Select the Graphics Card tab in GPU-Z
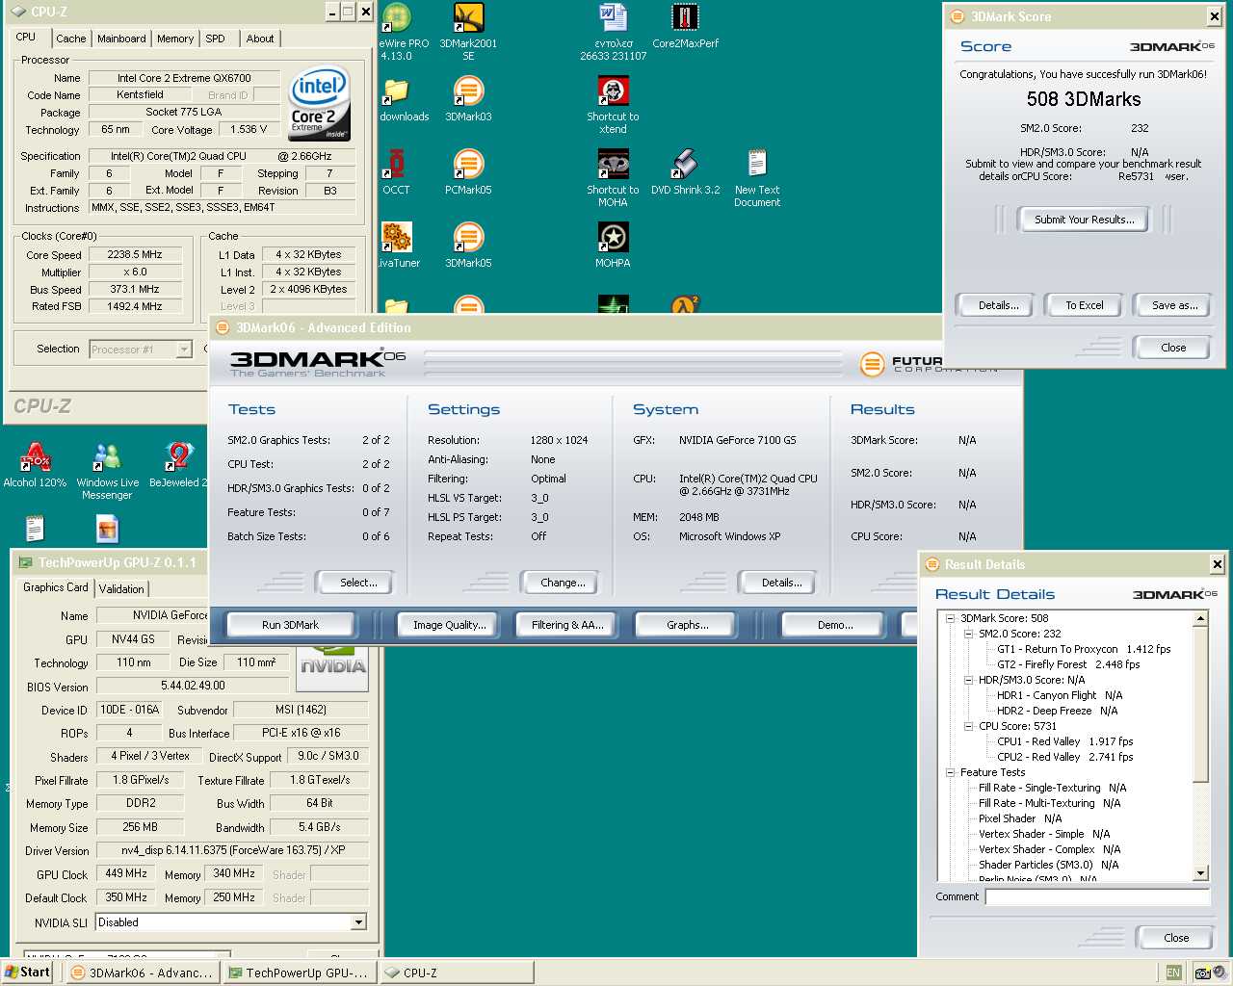Screen dimensions: 1233x986 [55, 587]
